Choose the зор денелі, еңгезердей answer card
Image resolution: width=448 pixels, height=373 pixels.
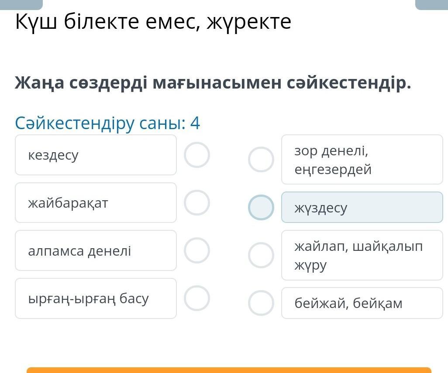(x=362, y=160)
